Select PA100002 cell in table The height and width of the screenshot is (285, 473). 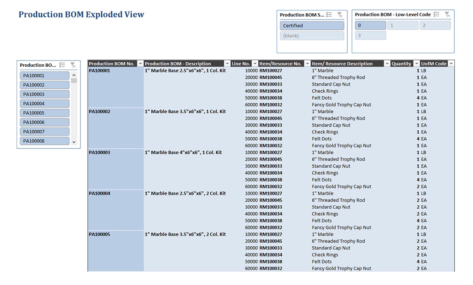pos(100,112)
